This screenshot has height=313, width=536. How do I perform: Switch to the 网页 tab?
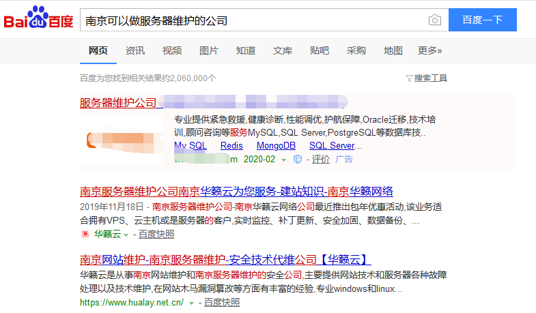click(98, 50)
